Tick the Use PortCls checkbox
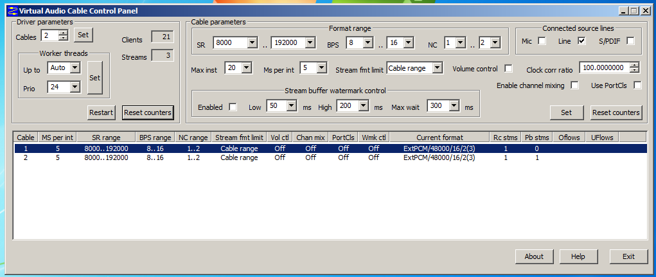The width and height of the screenshot is (656, 277). click(637, 85)
